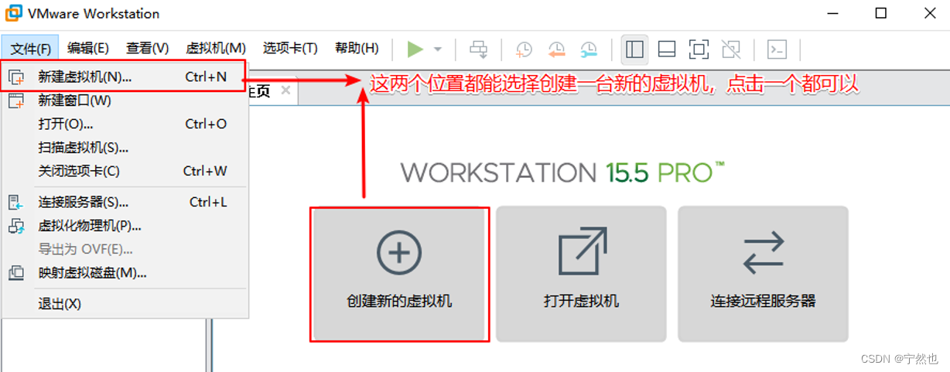Viewport: 950px width, 372px height.
Task: Select 连接服务器(S)... menu entry
Action: pyautogui.click(x=124, y=203)
